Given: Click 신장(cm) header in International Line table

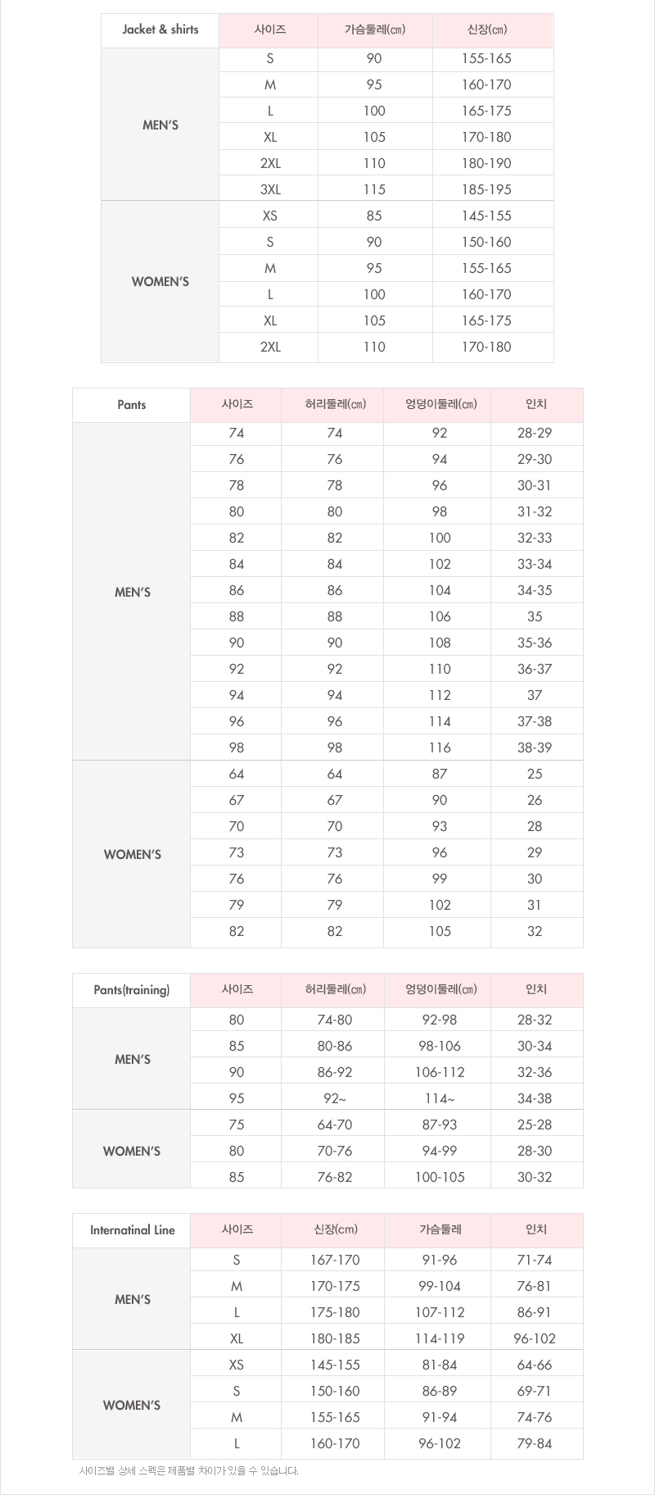Looking at the screenshot, I should (x=335, y=1229).
